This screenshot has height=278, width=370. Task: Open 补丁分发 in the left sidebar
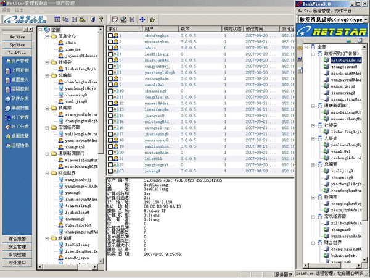(17, 127)
